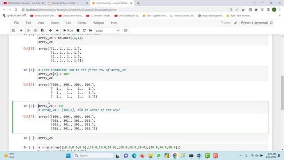Open WhatsApp from the taskbar
This screenshot has width=284, height=160.
(x=159, y=156)
